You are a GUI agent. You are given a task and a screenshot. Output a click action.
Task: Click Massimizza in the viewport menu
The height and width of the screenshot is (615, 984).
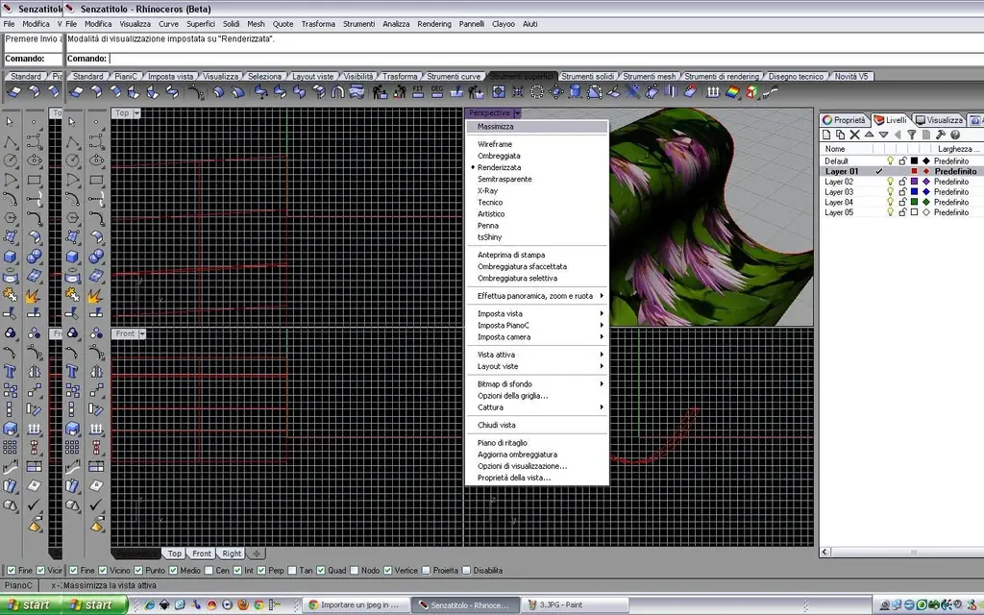coord(496,127)
